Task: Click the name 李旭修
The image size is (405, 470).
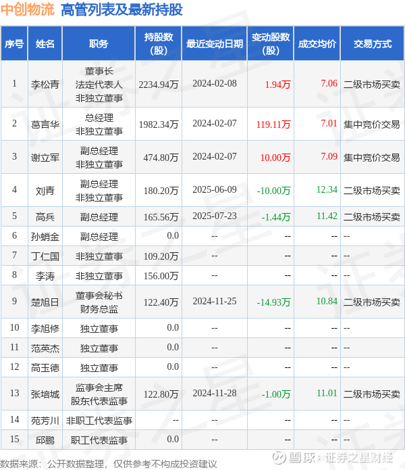Action: (45, 329)
